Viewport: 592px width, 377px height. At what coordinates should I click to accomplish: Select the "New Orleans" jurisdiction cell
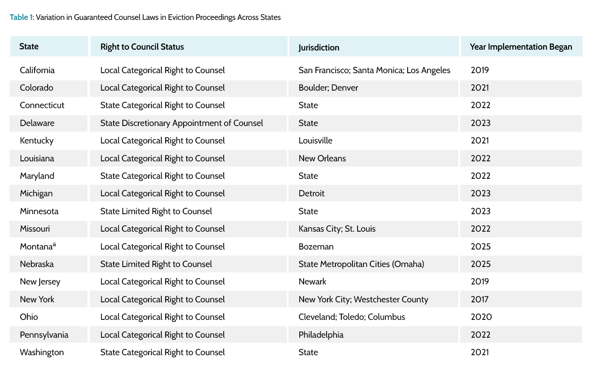click(322, 159)
